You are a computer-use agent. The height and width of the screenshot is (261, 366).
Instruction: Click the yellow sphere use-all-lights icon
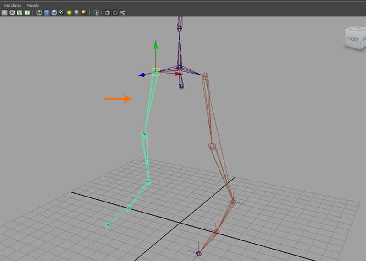pos(69,12)
